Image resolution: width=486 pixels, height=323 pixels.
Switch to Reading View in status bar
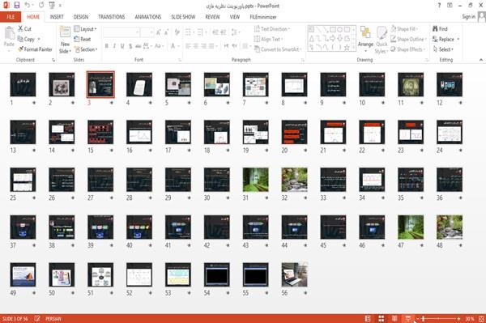pyautogui.click(x=394, y=318)
